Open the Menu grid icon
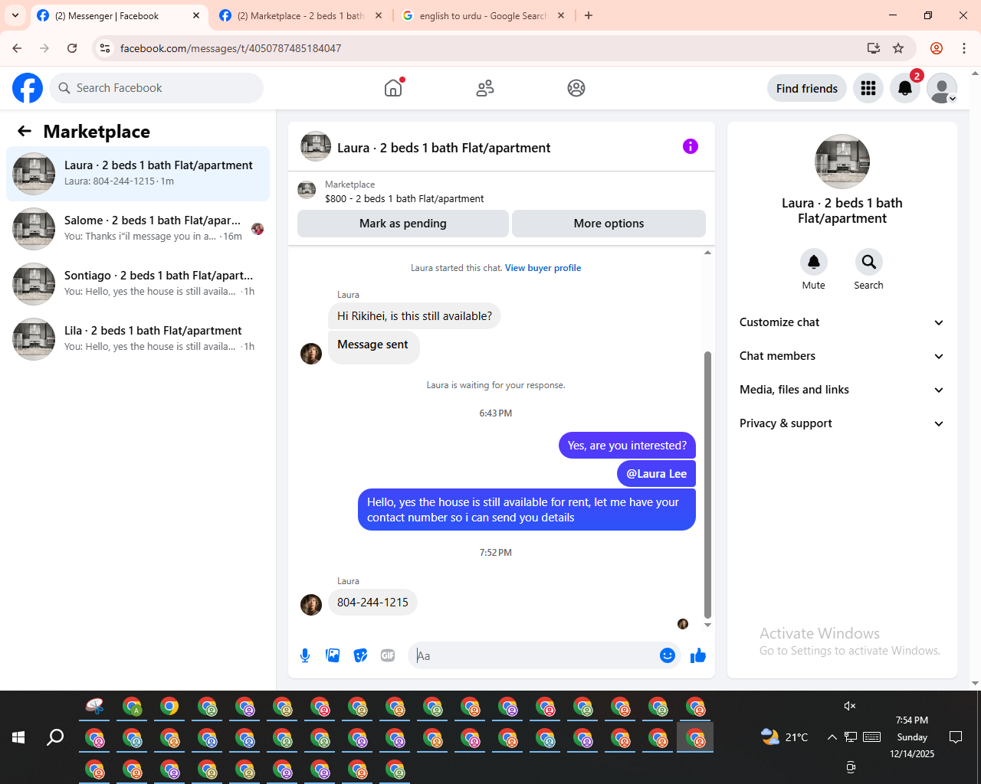This screenshot has height=784, width=981. pyautogui.click(x=868, y=88)
